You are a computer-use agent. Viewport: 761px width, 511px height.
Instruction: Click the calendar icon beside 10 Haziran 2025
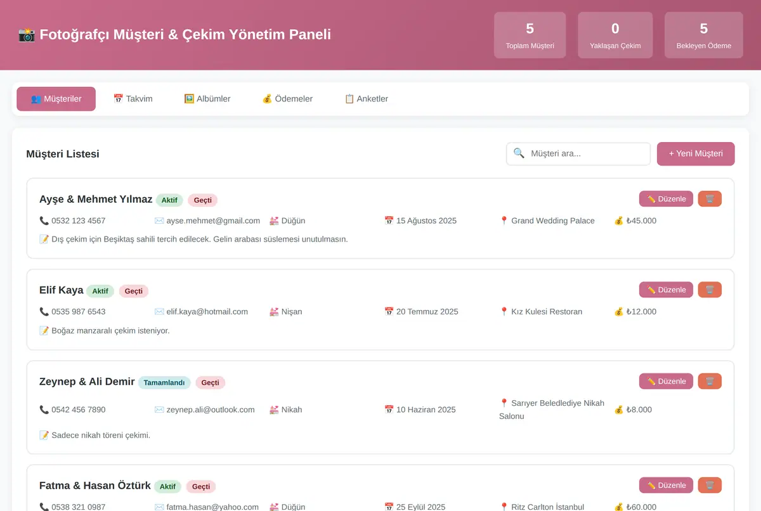click(x=389, y=410)
